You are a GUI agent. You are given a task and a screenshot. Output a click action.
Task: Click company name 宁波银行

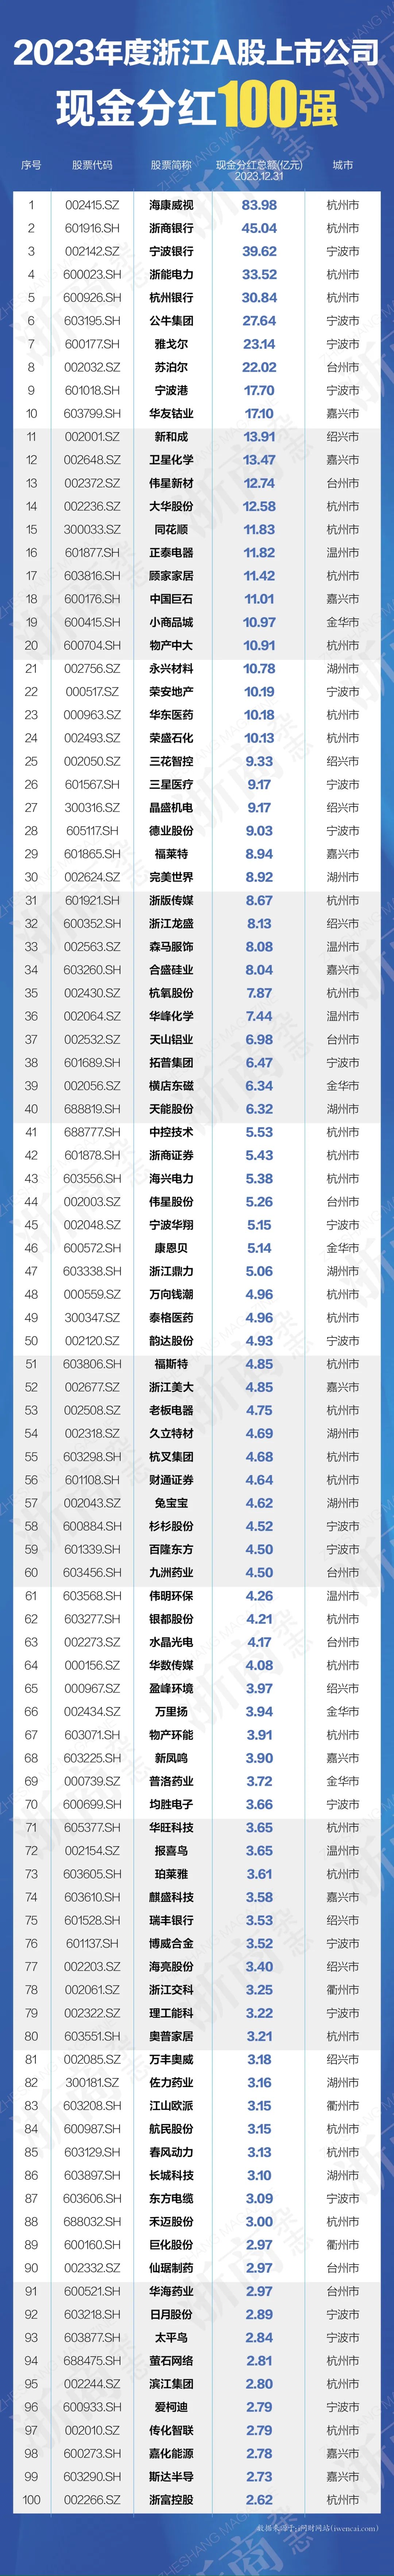pos(171,251)
